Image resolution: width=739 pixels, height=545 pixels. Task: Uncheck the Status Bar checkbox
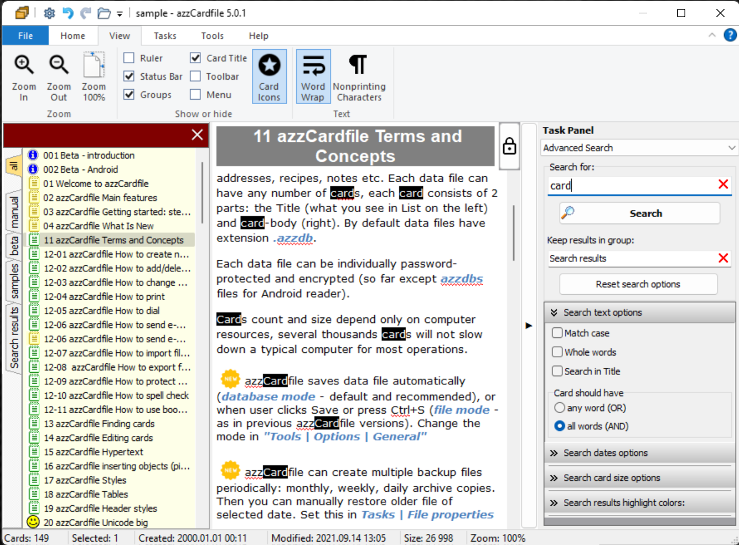click(x=129, y=76)
